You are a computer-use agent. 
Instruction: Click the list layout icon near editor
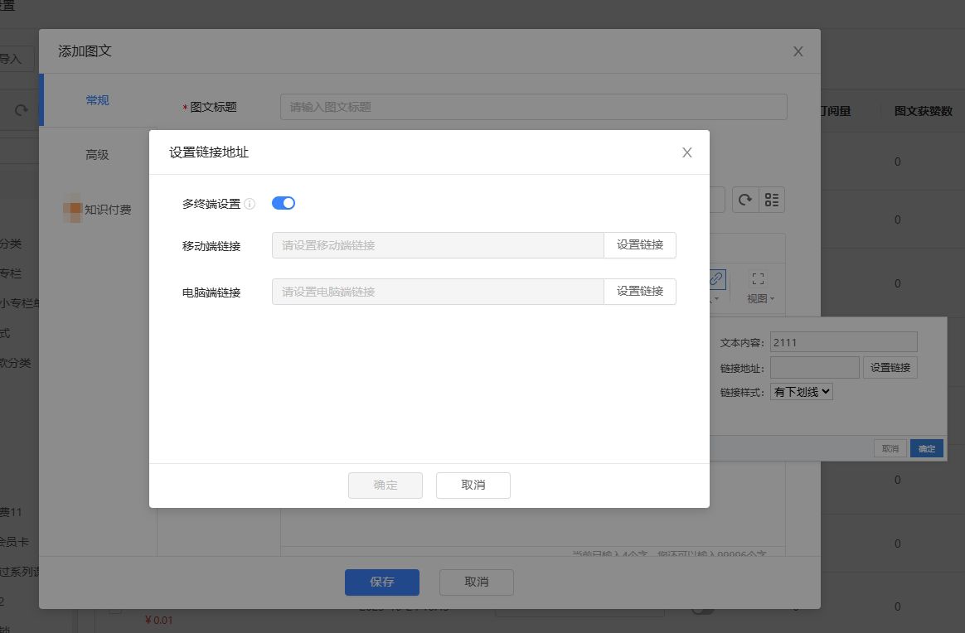(x=772, y=200)
